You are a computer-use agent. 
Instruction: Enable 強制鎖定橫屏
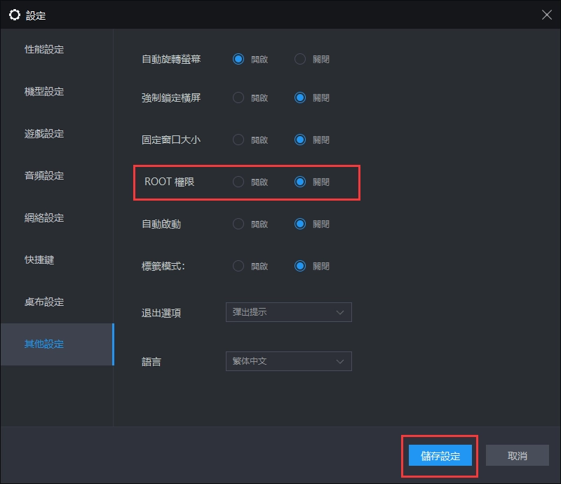pos(238,98)
